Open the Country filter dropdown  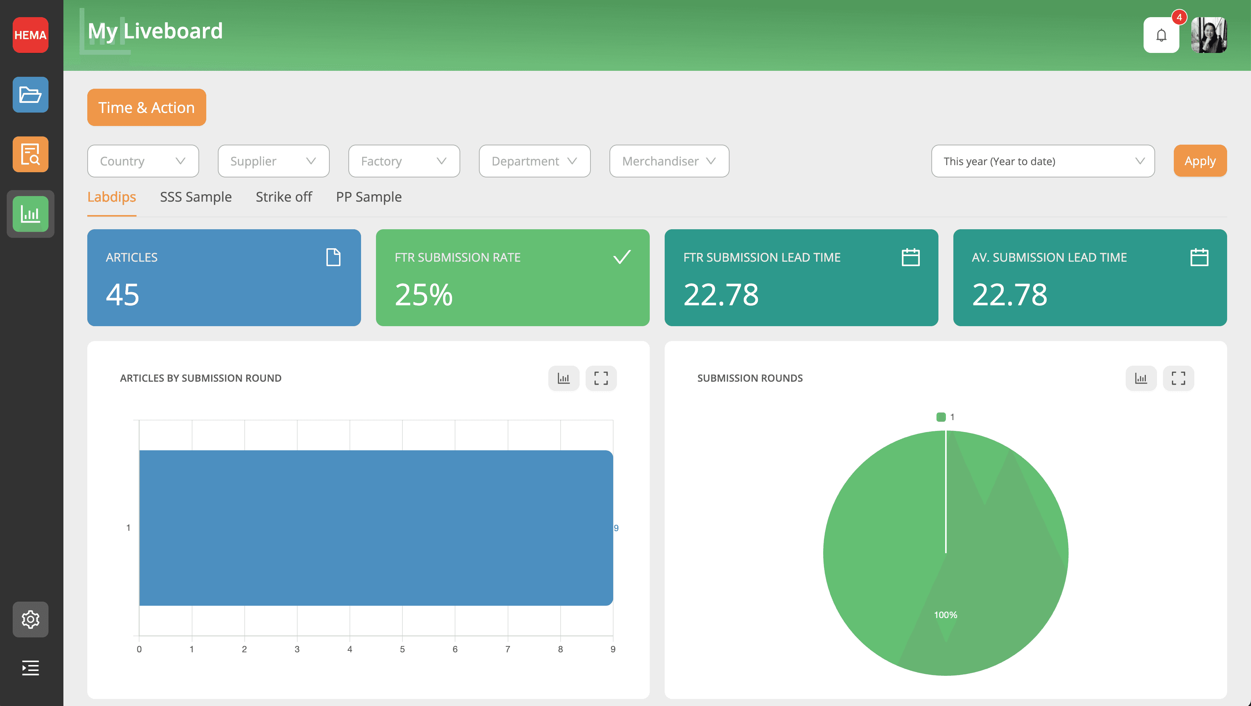click(143, 161)
